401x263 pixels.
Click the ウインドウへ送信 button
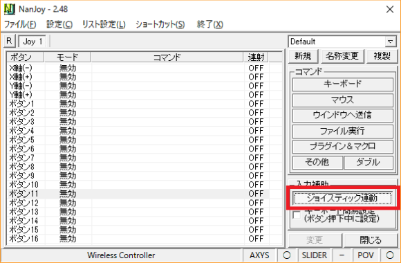(x=343, y=116)
